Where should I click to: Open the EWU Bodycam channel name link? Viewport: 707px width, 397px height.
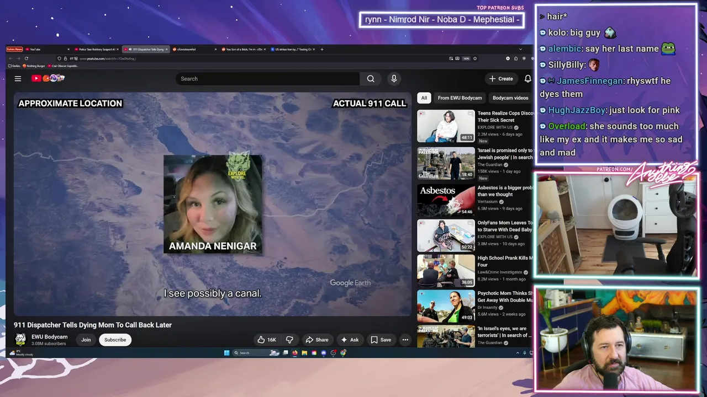click(x=49, y=337)
